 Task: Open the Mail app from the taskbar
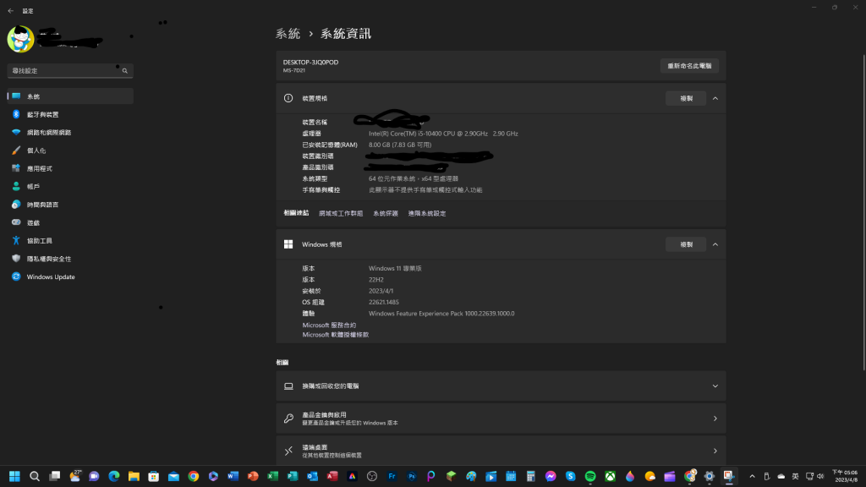click(173, 476)
